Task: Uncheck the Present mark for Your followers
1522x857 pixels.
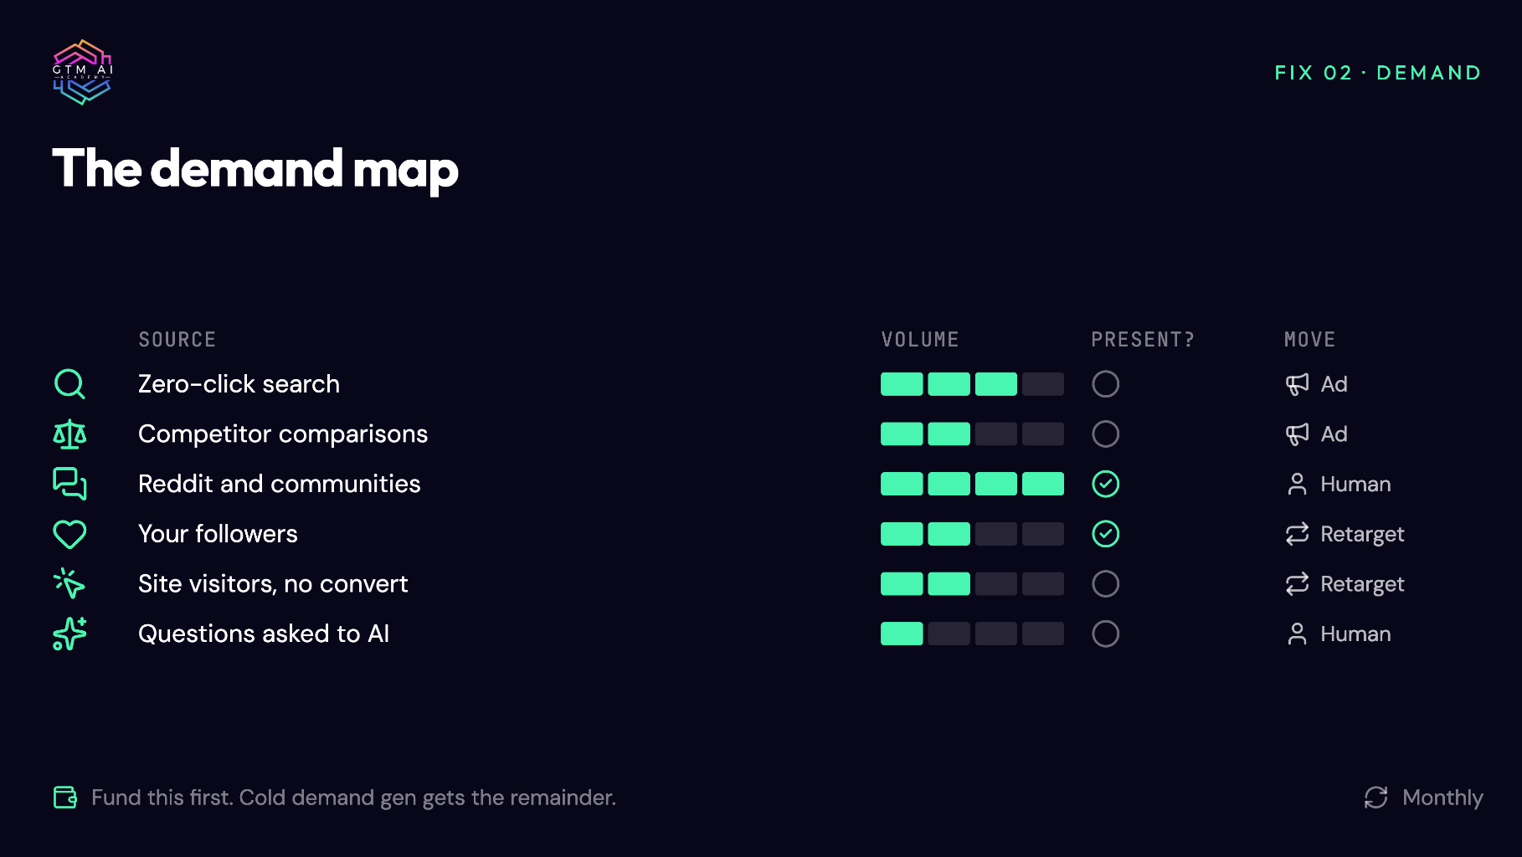Action: tap(1105, 534)
